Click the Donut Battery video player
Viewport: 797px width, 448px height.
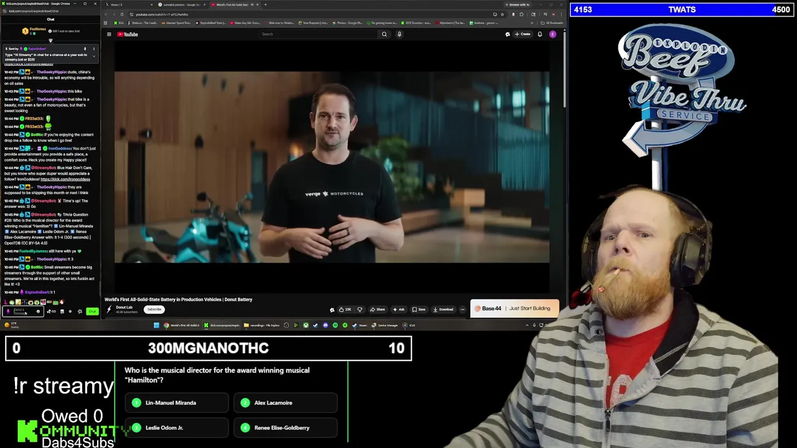click(332, 167)
